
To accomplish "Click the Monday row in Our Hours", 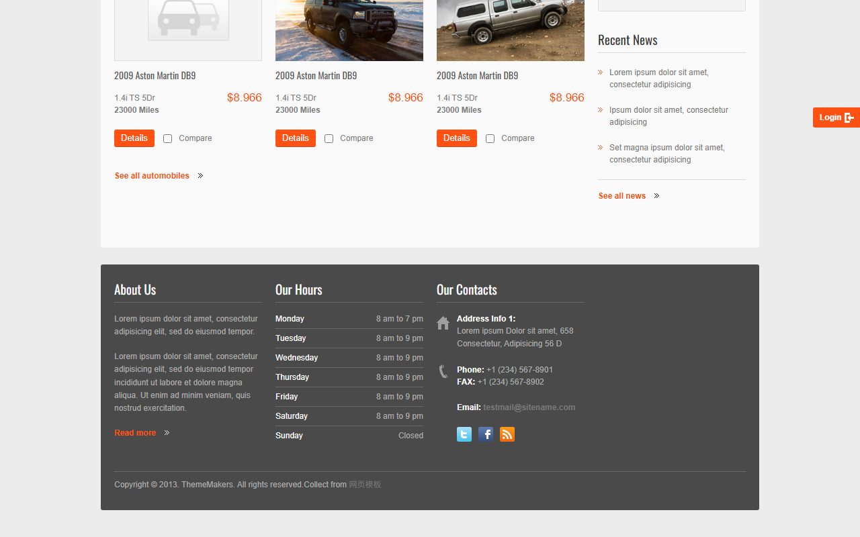I will click(349, 319).
